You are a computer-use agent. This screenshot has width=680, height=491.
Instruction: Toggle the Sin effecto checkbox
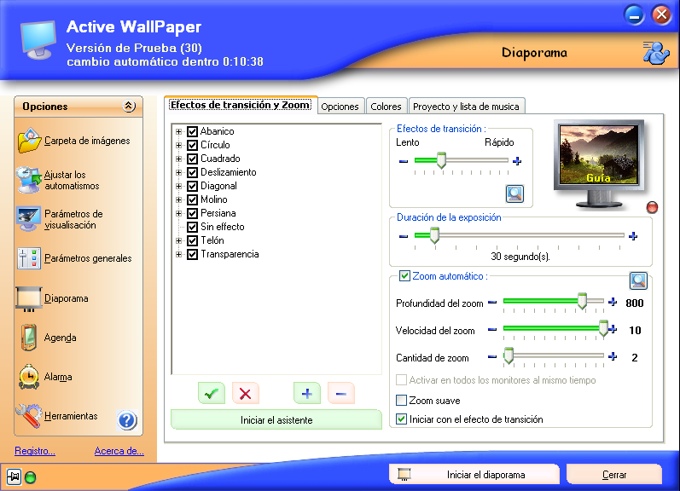tap(192, 227)
